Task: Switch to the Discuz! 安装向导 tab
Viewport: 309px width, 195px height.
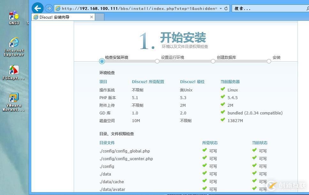Action: click(x=61, y=17)
